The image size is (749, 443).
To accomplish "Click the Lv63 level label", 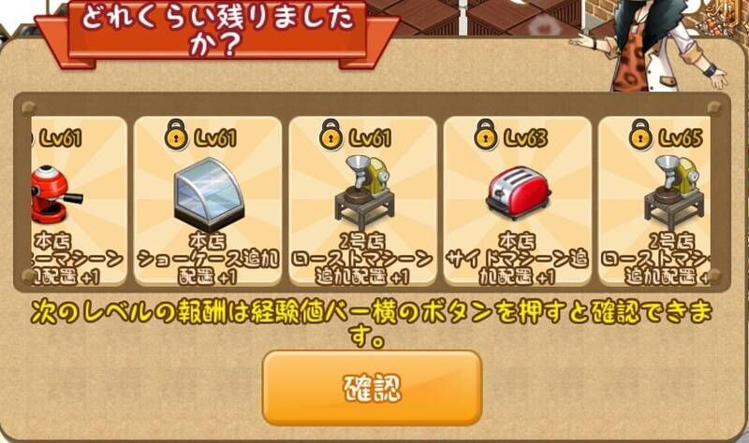I will 527,138.
